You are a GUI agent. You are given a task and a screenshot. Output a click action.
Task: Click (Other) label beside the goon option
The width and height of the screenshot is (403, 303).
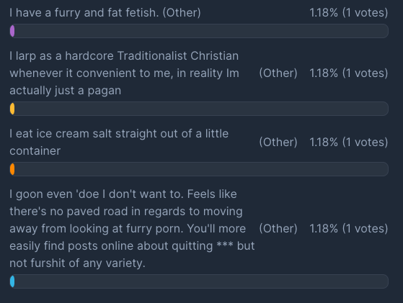coord(278,229)
